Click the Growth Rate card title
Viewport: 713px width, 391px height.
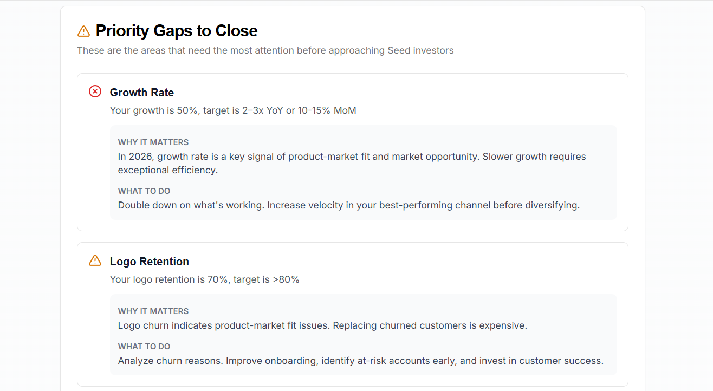pyautogui.click(x=142, y=93)
